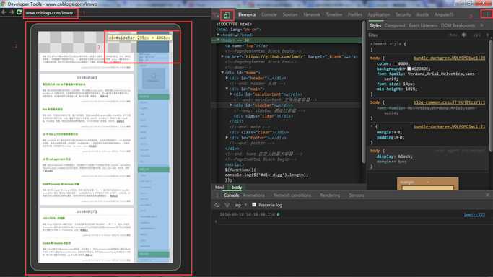The height and width of the screenshot is (277, 493).
Task: Open the color palette icon in styles toolbar
Action: [464, 35]
